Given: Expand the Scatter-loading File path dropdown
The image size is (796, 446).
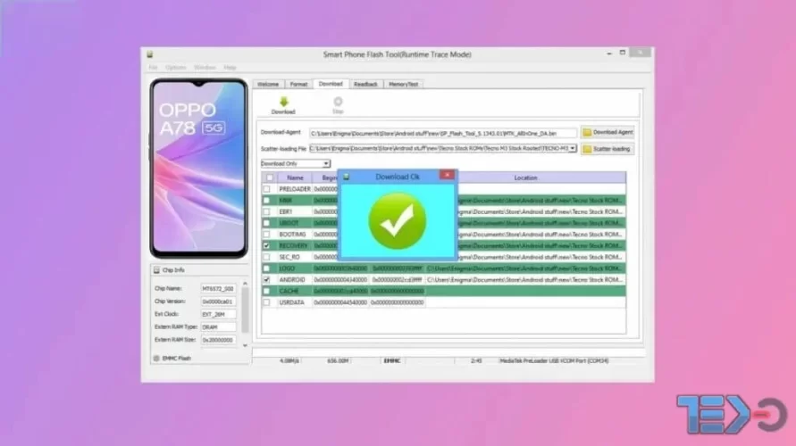Looking at the screenshot, I should point(572,148).
